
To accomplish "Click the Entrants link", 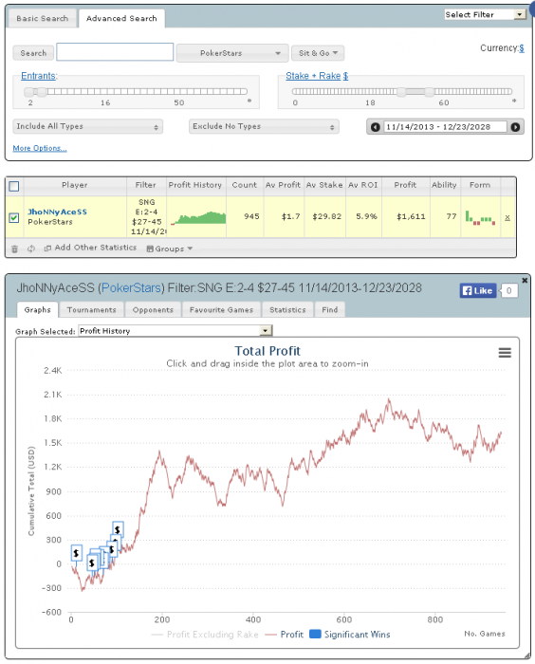I will tap(39, 76).
